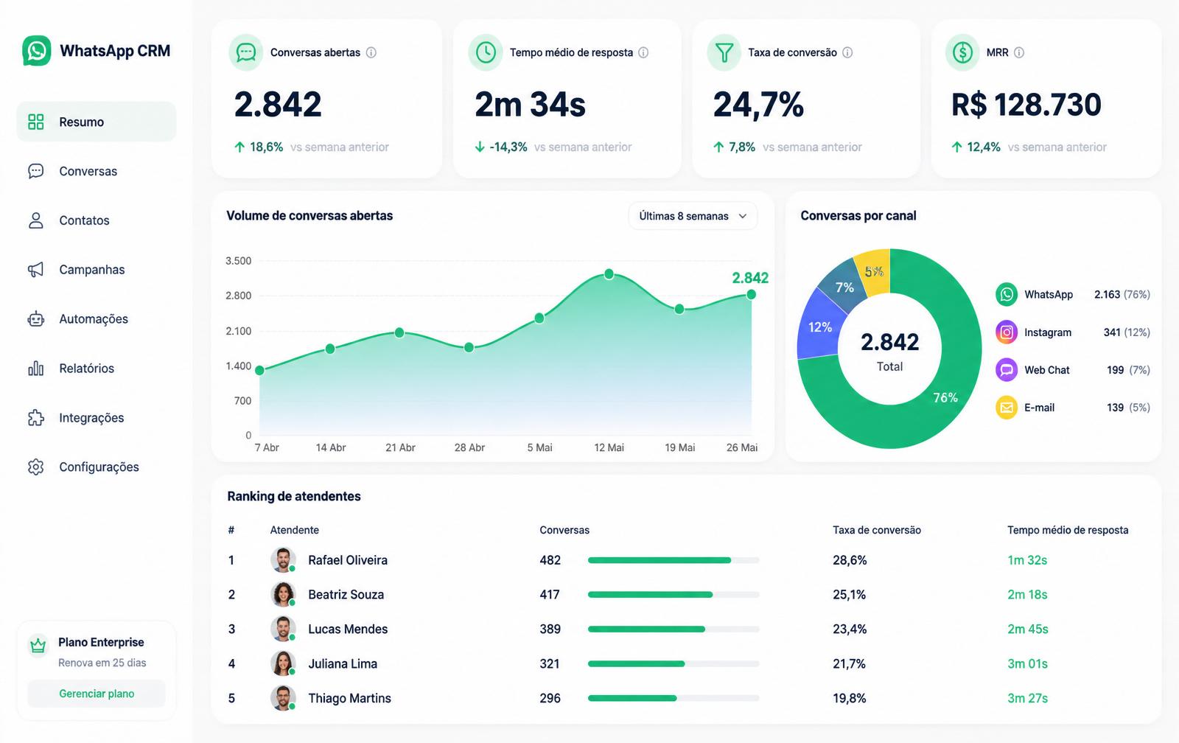Click info icon next to Conversas abertas

371,52
